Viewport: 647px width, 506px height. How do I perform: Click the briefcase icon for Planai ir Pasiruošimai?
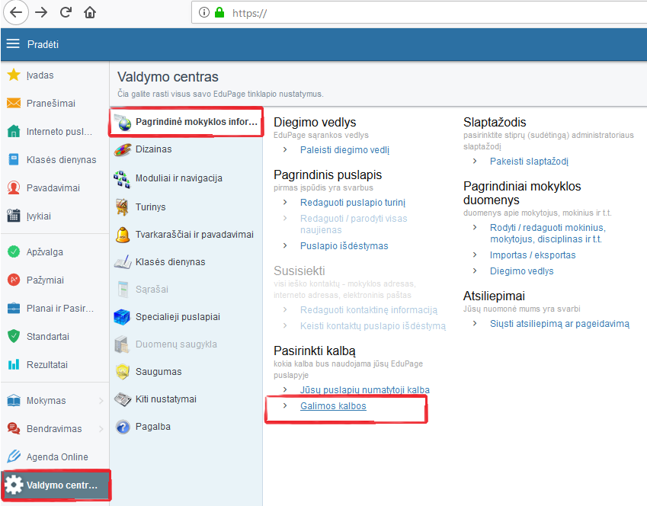pyautogui.click(x=14, y=309)
